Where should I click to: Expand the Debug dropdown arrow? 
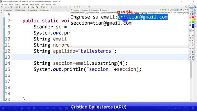click(x=26, y=7)
